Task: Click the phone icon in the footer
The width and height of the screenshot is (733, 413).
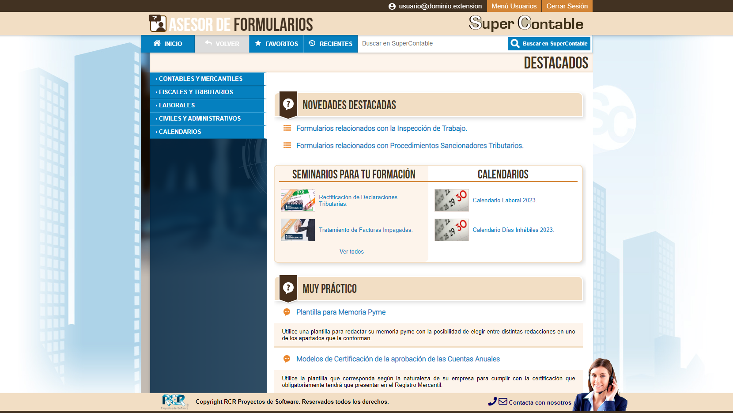Action: (492, 402)
